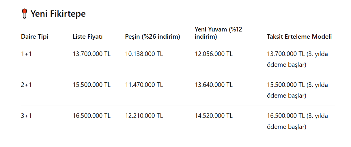The image size is (351, 147).
Task: Click the 12.210.000 TL cash price
Action: pyautogui.click(x=144, y=116)
